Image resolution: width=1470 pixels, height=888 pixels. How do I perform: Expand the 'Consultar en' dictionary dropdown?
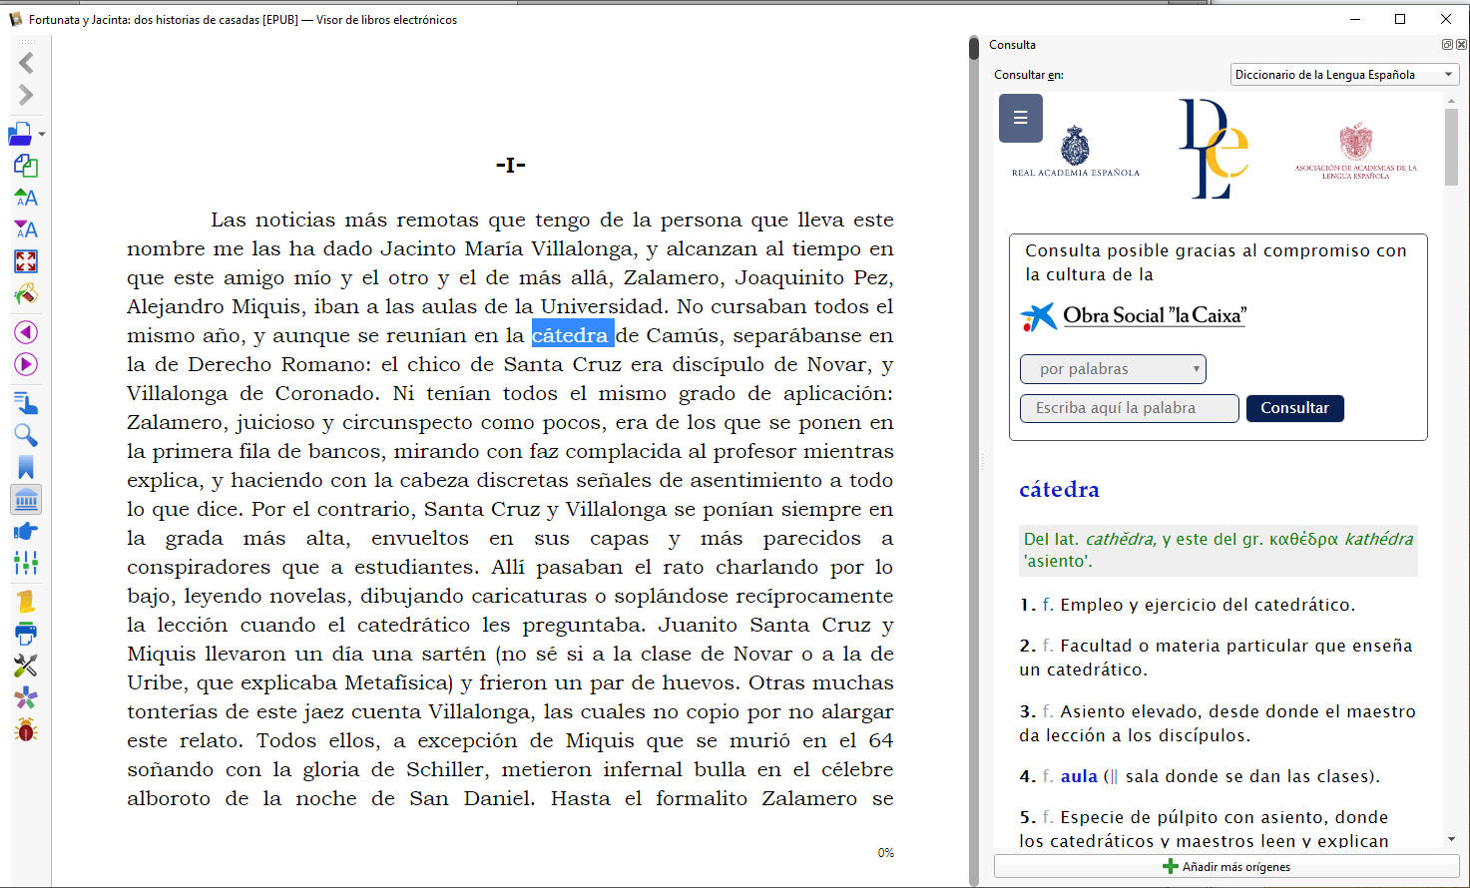[1344, 75]
